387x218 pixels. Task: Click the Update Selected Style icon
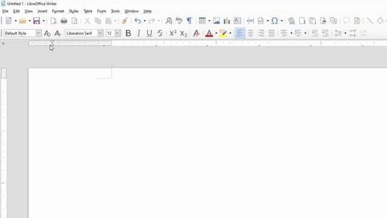pyautogui.click(x=47, y=33)
